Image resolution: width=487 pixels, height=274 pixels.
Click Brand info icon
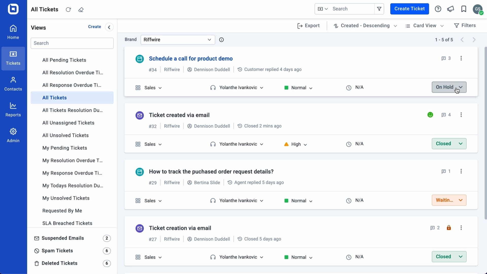point(221,40)
